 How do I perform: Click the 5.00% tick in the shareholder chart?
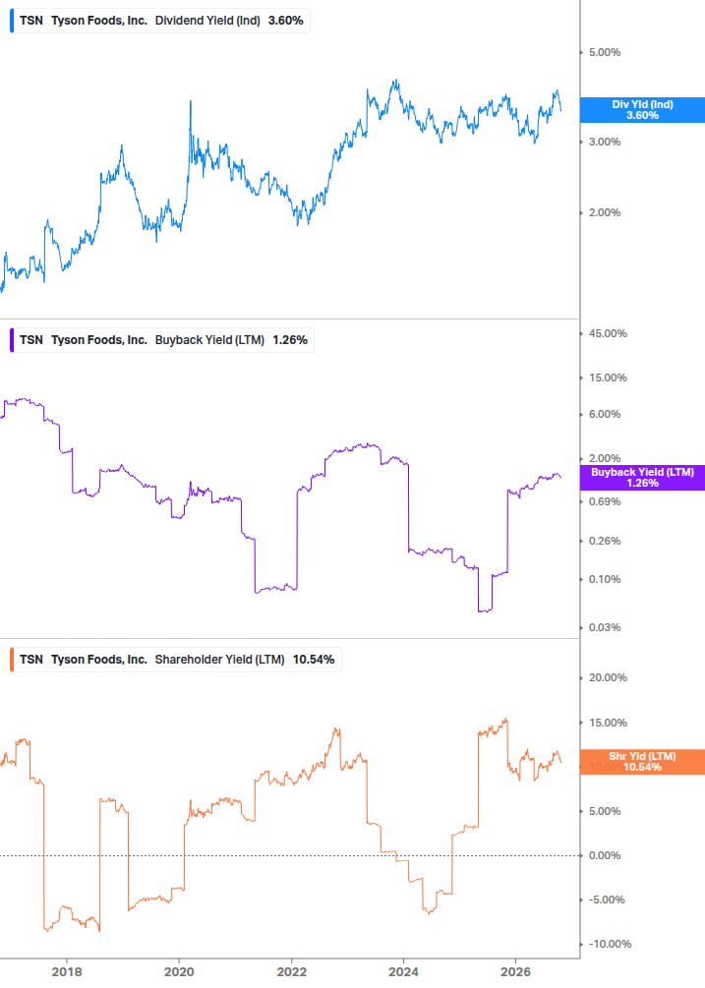point(605,812)
